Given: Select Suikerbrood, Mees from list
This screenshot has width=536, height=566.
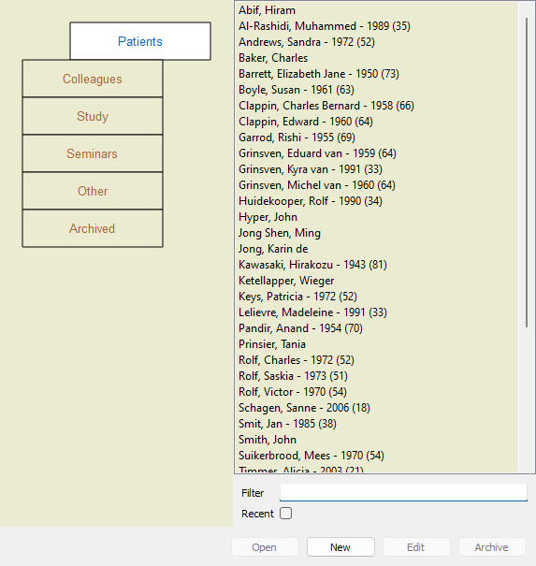Looking at the screenshot, I should click(x=311, y=456).
